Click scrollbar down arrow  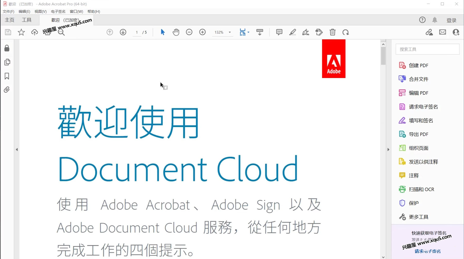click(x=383, y=257)
